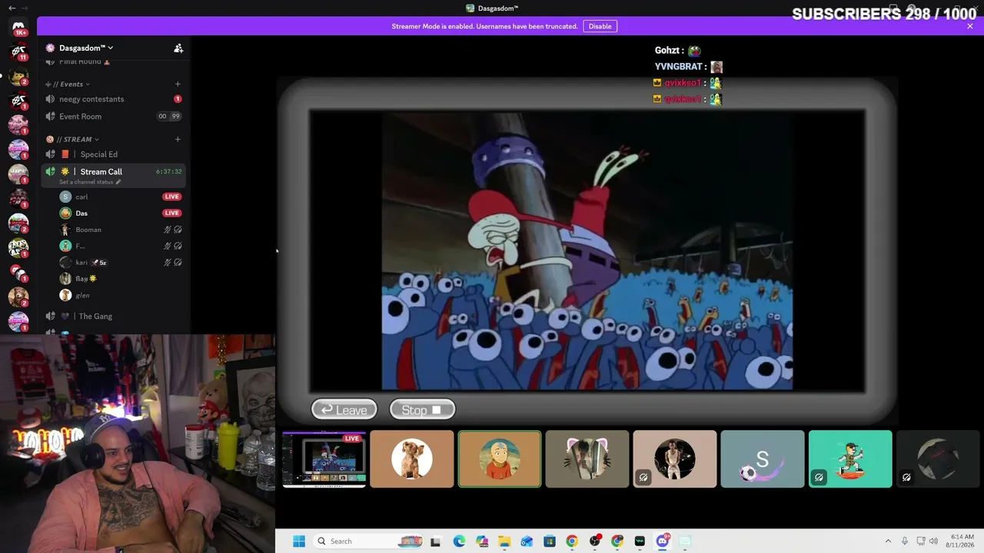Click the green speaker icon beside Stream Call
Screen dimensions: 984x553
point(51,172)
